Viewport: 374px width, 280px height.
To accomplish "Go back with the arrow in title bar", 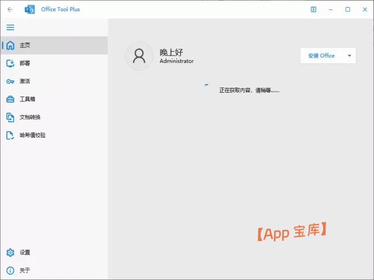I will pos(10,9).
